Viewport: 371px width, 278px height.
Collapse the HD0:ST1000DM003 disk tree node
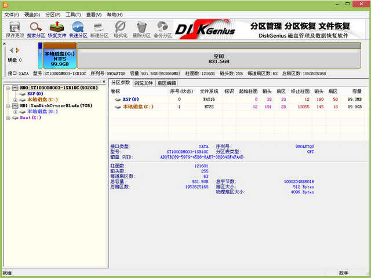[x=8, y=87]
